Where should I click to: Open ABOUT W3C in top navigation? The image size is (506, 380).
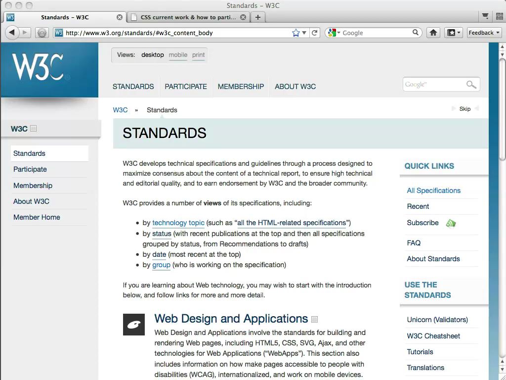point(295,87)
